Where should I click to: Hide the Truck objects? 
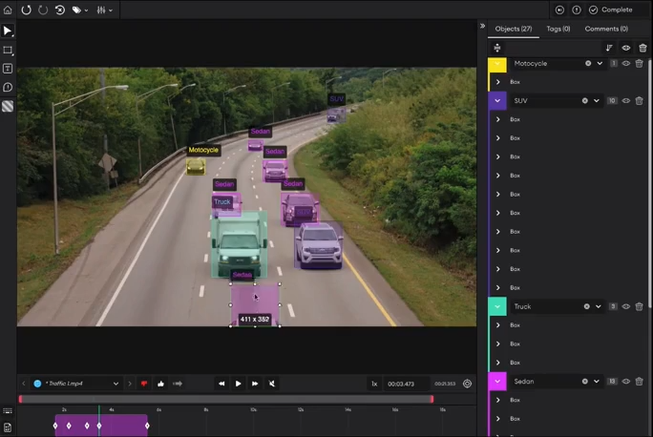tap(626, 306)
